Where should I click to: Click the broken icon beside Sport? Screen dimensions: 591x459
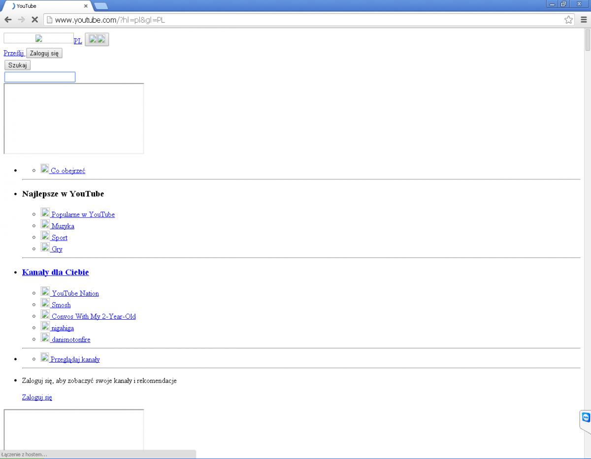(45, 236)
